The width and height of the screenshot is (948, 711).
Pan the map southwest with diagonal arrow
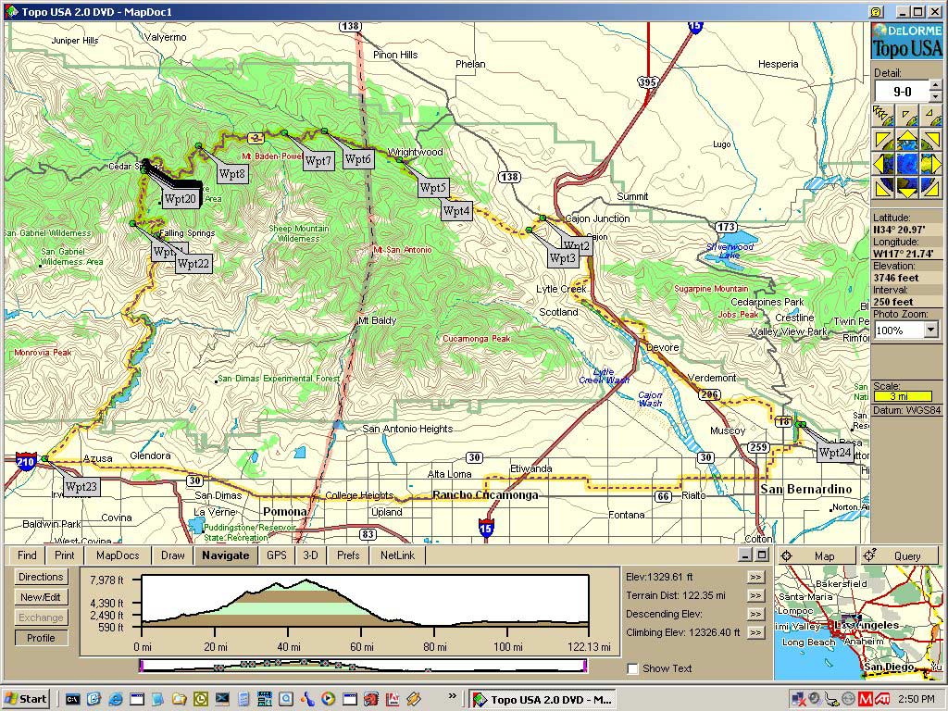pos(882,189)
